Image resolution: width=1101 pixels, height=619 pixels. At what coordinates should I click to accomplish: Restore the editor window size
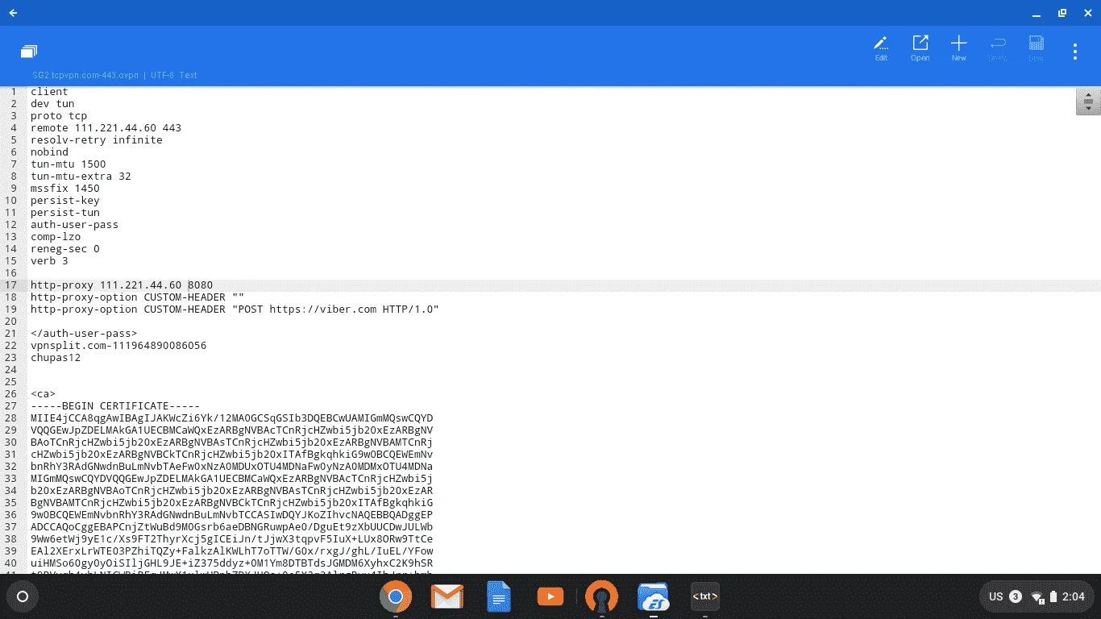[x=1062, y=13]
